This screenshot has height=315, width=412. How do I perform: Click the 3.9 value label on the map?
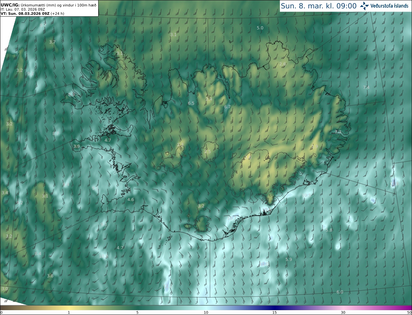(77, 147)
